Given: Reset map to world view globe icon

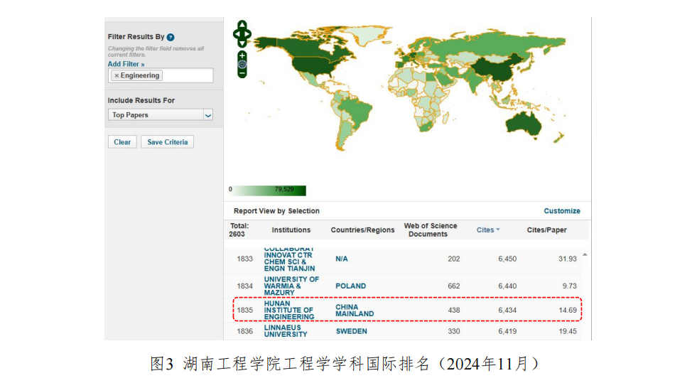Looking at the screenshot, I should point(242,65).
